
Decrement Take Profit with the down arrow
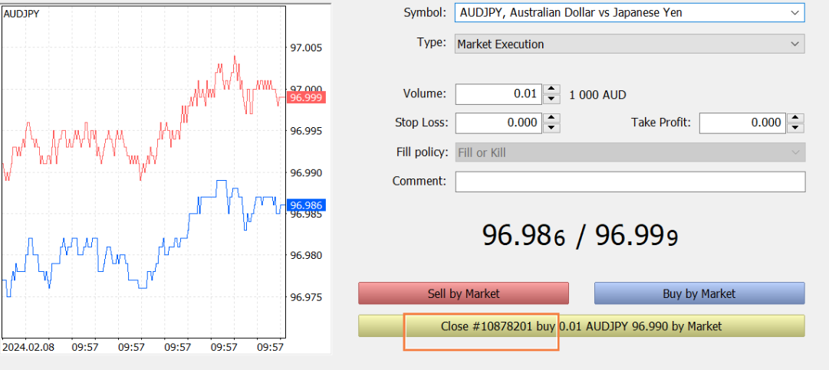click(796, 128)
